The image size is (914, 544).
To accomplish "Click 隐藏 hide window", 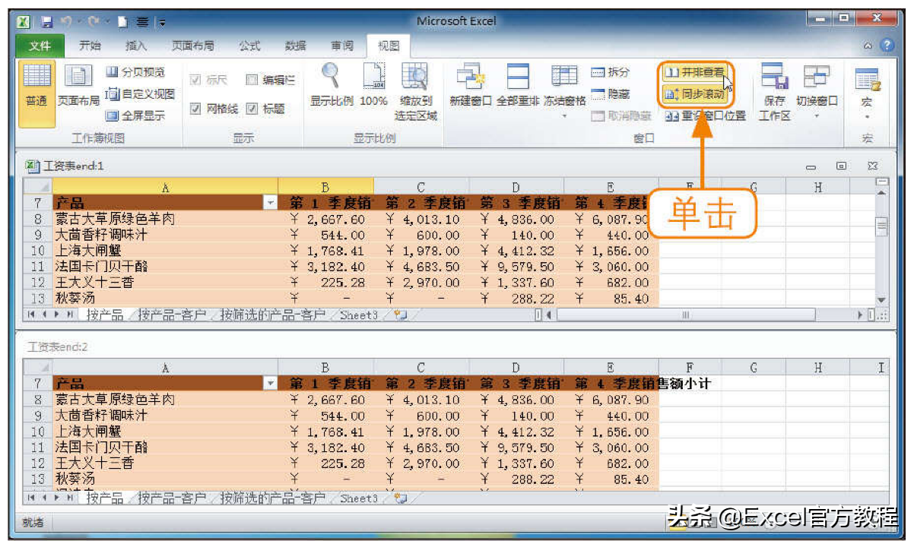I will click(x=611, y=94).
